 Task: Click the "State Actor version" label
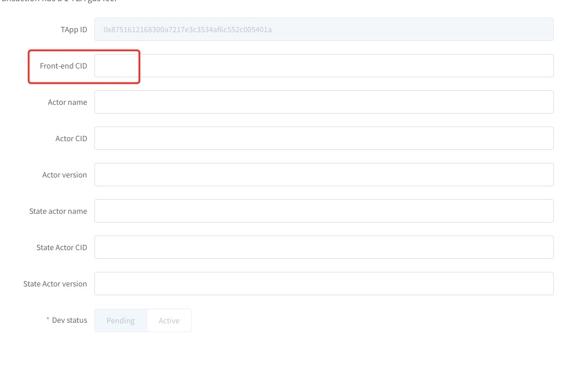(x=55, y=284)
